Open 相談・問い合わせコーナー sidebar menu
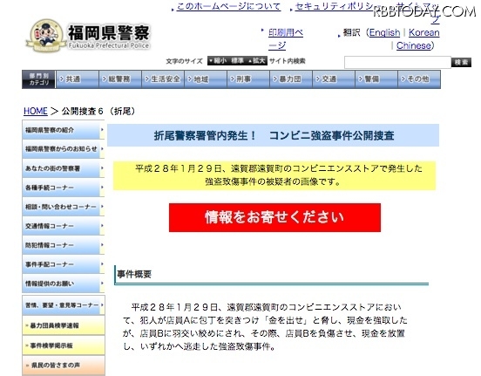This screenshot has height=376, width=481. tap(64, 207)
